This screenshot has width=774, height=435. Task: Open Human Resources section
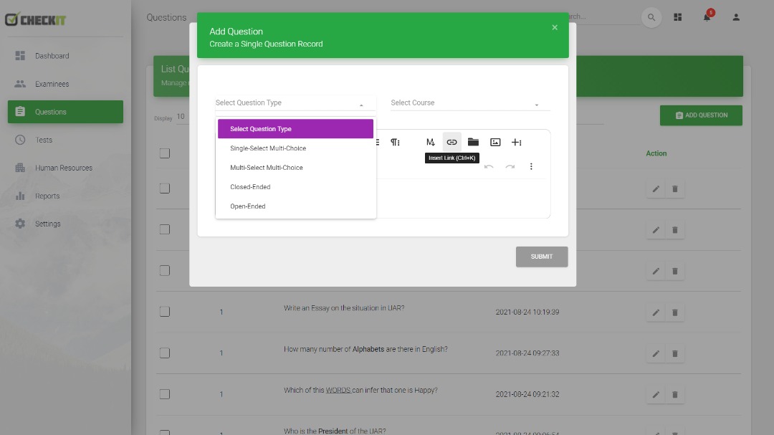(x=65, y=168)
